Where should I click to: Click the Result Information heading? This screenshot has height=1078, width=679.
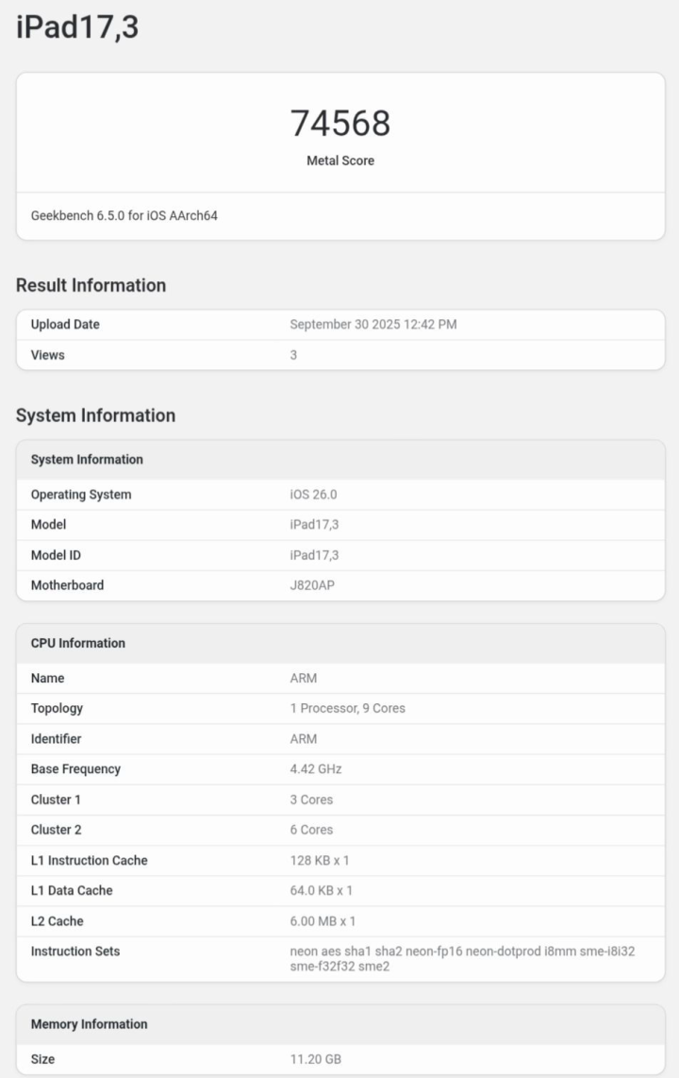(91, 285)
